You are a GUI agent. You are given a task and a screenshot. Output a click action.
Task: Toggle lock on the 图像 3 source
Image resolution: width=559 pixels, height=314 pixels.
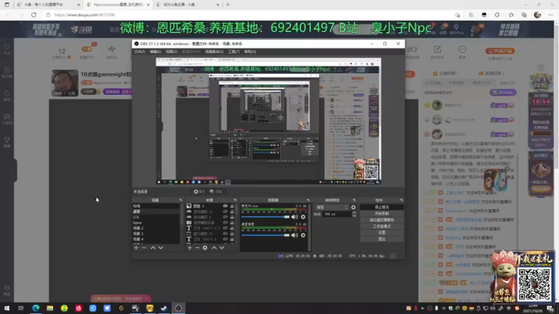tap(232, 206)
